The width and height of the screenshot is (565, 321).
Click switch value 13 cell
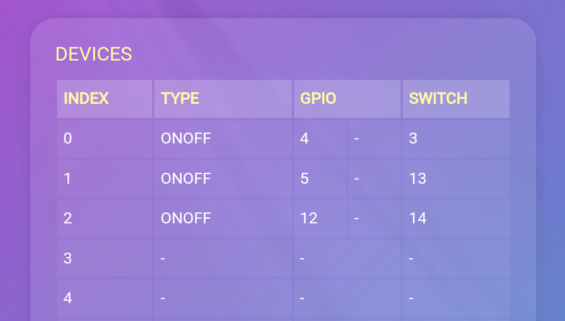(x=418, y=179)
